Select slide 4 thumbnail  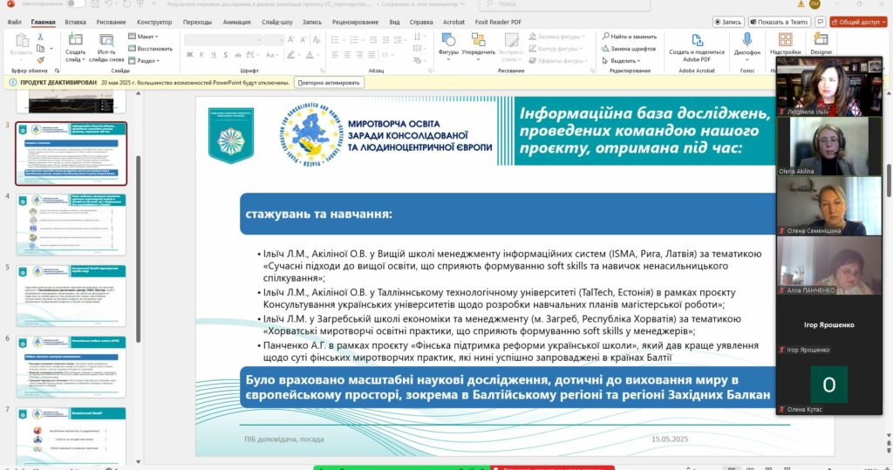[x=72, y=224]
